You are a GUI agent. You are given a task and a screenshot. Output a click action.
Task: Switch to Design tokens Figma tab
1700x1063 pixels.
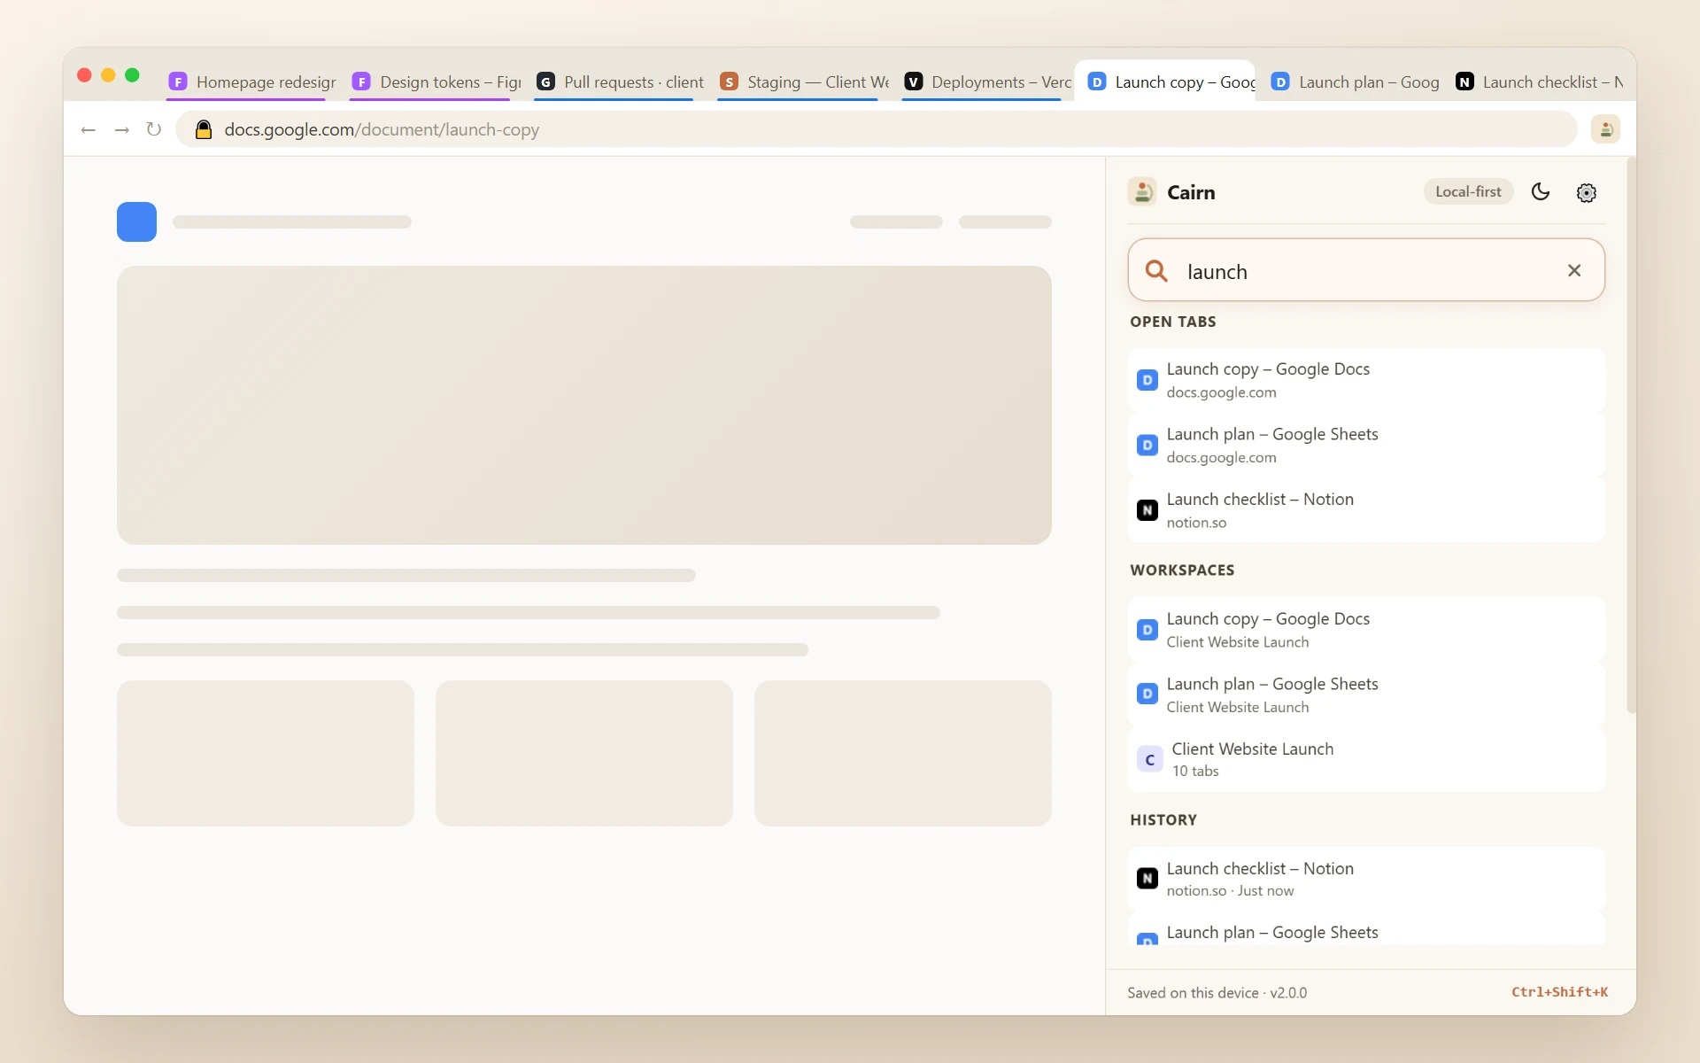pos(437,81)
